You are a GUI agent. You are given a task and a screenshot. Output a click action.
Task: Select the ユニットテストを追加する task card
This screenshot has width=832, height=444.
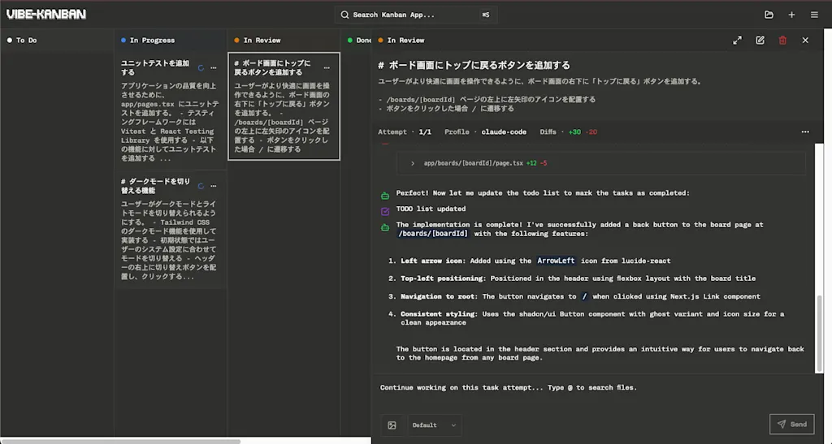[170, 110]
